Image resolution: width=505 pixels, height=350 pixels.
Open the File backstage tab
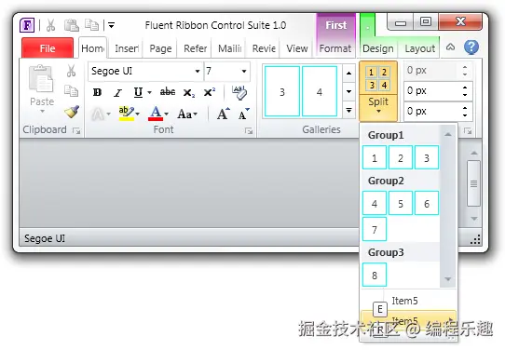point(48,48)
